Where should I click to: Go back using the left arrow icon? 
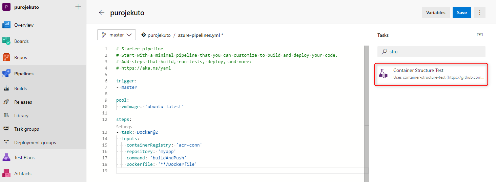point(102,13)
